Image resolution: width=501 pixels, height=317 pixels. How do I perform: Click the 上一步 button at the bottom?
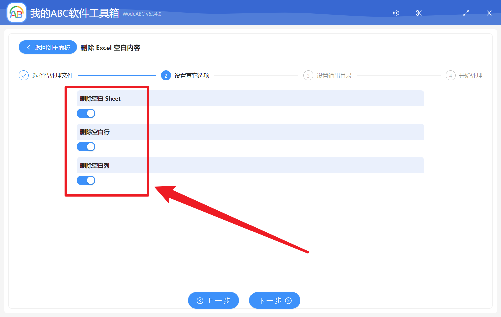pos(213,300)
